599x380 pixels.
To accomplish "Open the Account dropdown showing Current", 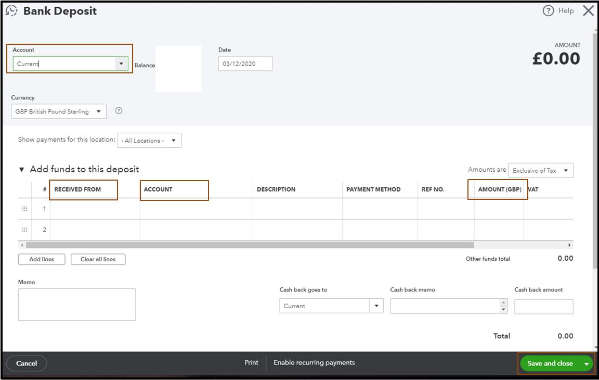I will pyautogui.click(x=121, y=63).
